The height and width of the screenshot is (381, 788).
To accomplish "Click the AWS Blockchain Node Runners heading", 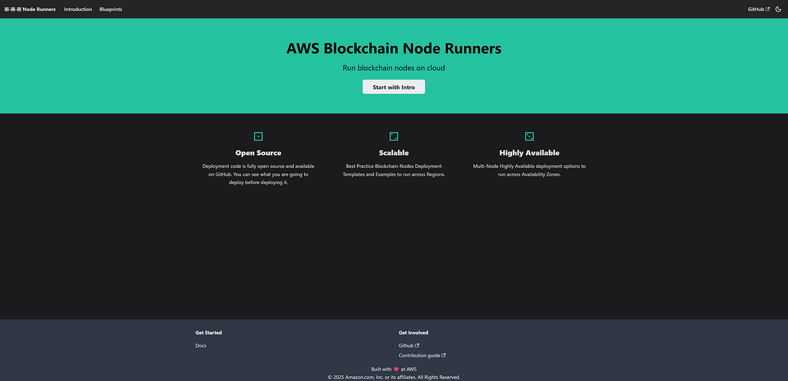I will (393, 48).
